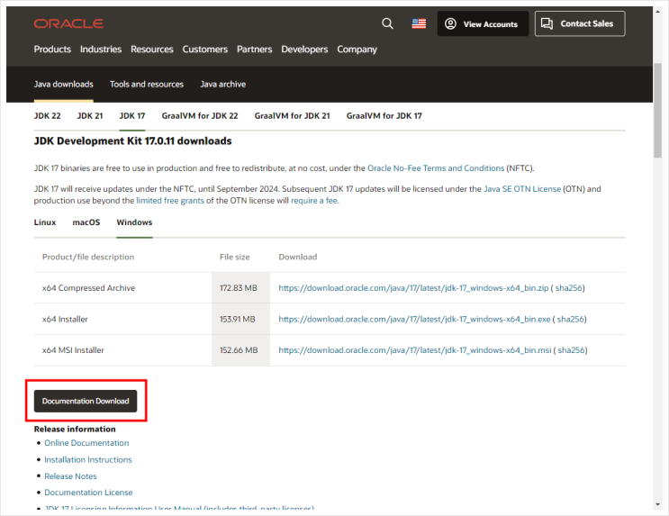Switch to the JDK 21 tab
Viewport: 669px width, 516px height.
(x=90, y=115)
